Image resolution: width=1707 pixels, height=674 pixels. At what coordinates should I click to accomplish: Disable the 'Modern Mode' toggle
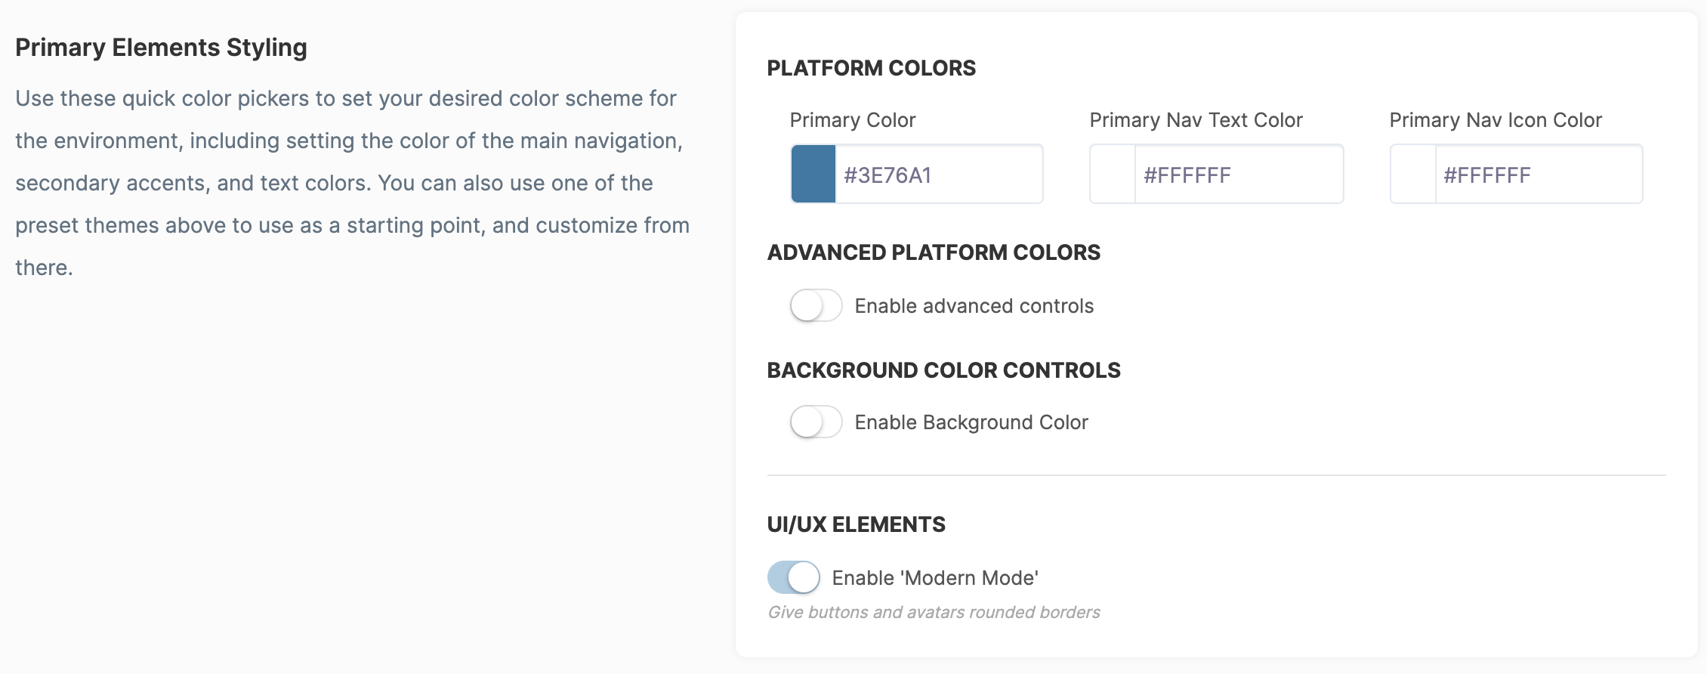(794, 578)
